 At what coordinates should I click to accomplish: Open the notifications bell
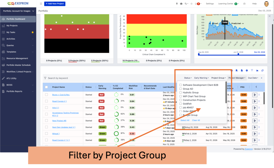pyautogui.click(x=196, y=4)
